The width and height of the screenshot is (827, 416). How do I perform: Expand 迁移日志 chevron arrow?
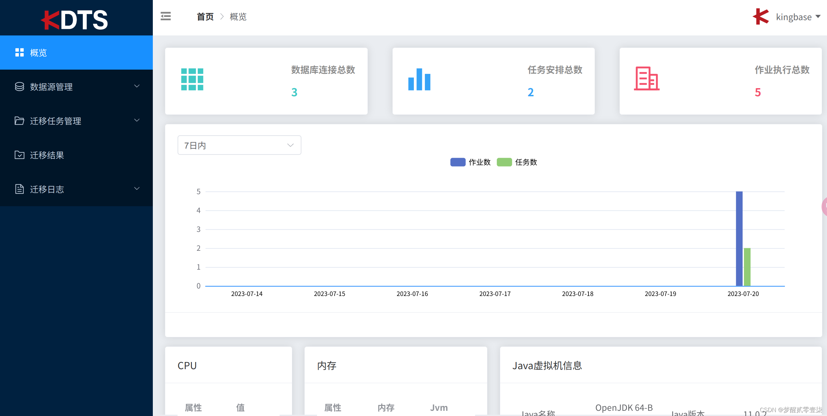pyautogui.click(x=137, y=189)
